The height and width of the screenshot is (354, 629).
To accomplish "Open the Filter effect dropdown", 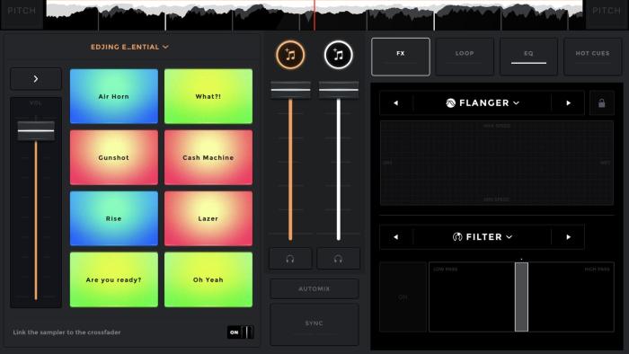I will coord(483,237).
